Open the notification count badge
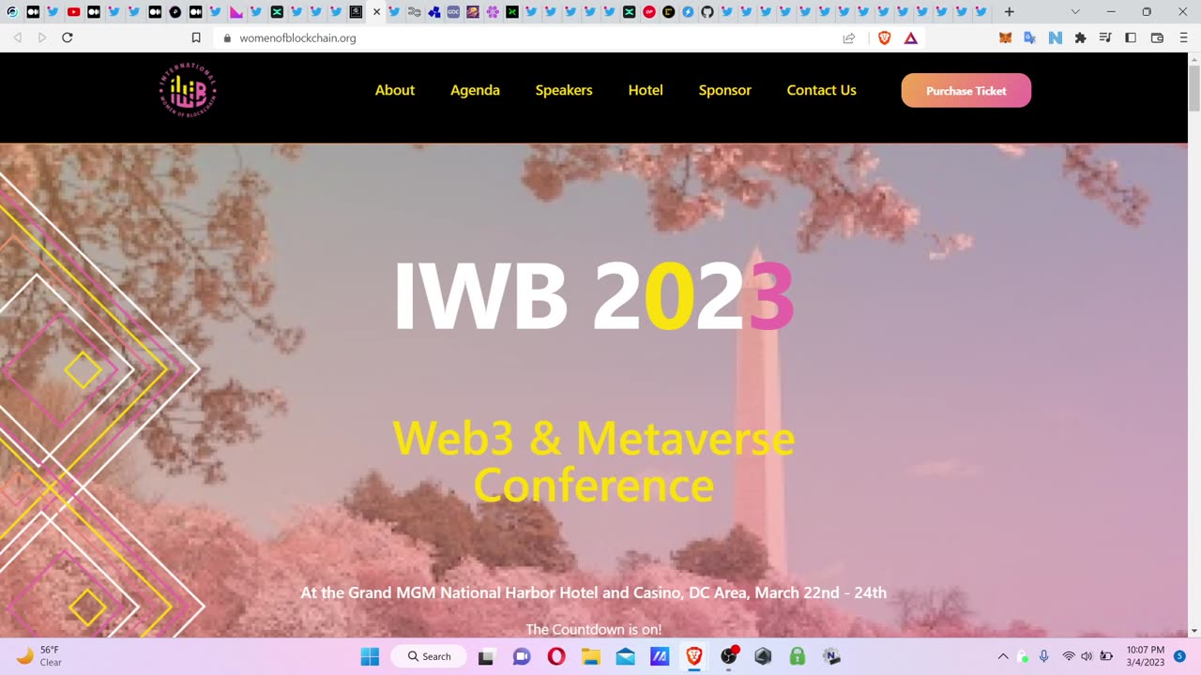The image size is (1201, 675). click(1179, 656)
